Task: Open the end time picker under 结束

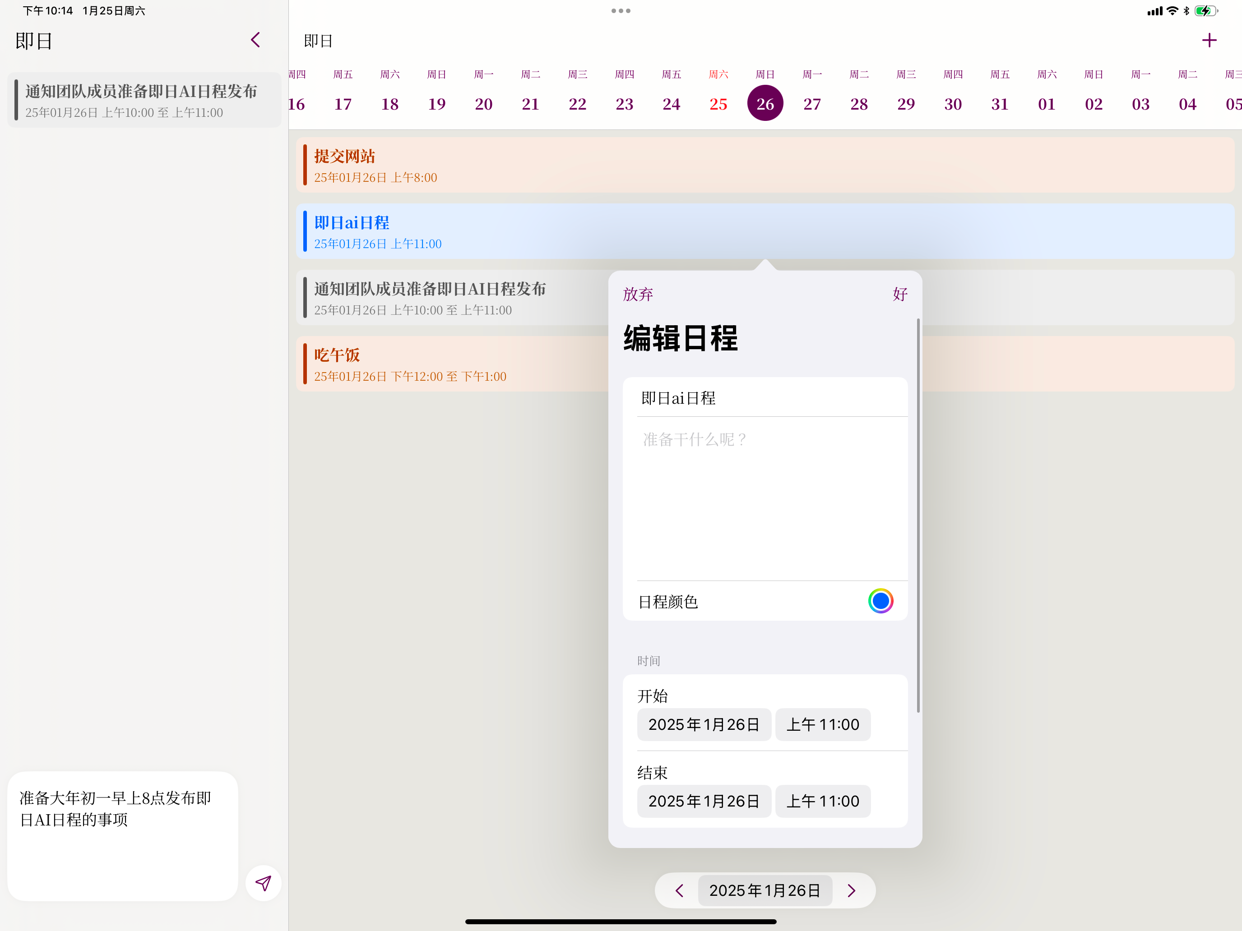Action: [823, 801]
